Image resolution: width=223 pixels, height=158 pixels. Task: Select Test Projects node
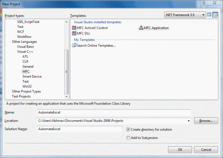tap(21, 96)
